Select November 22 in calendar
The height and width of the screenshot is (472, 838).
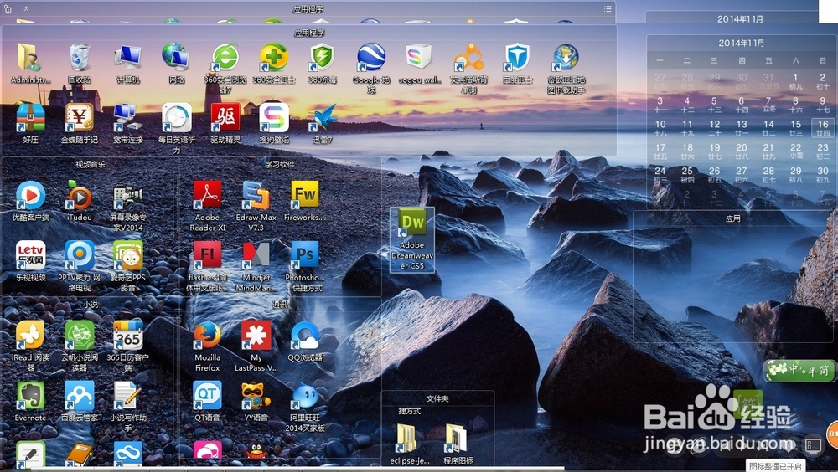tap(796, 151)
